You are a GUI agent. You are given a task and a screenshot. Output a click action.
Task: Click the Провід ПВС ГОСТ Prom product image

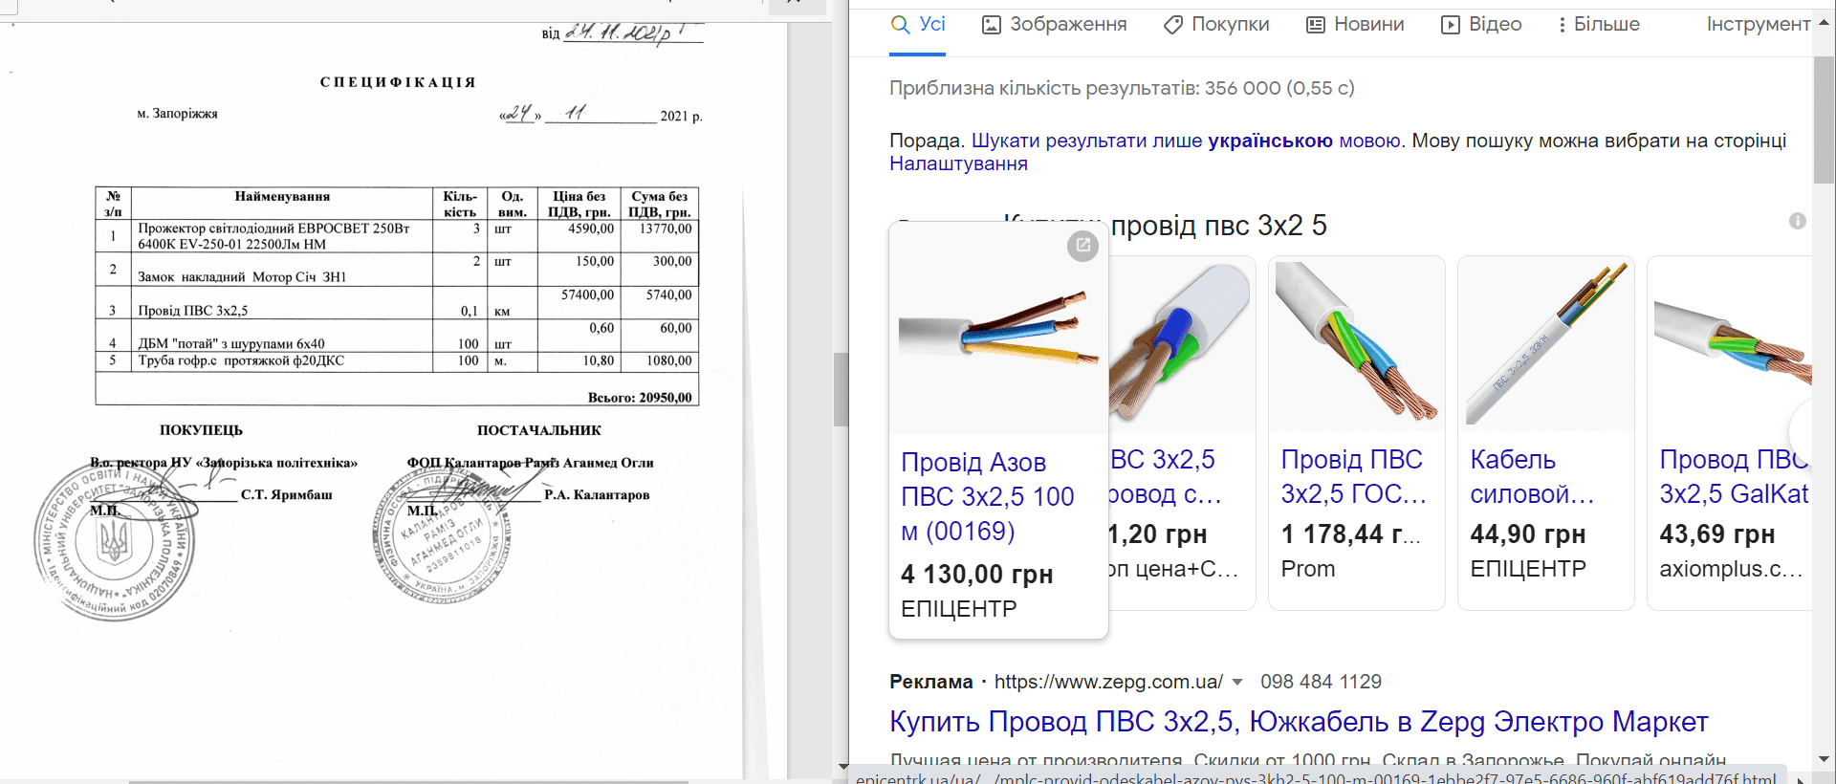tap(1356, 342)
